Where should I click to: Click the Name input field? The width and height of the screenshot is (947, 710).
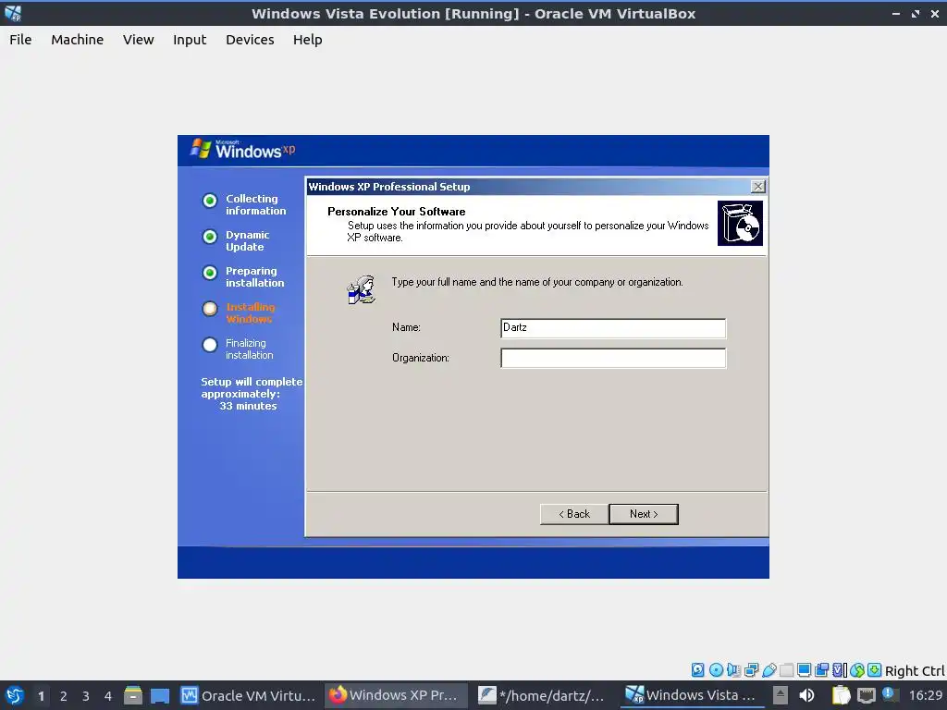613,328
